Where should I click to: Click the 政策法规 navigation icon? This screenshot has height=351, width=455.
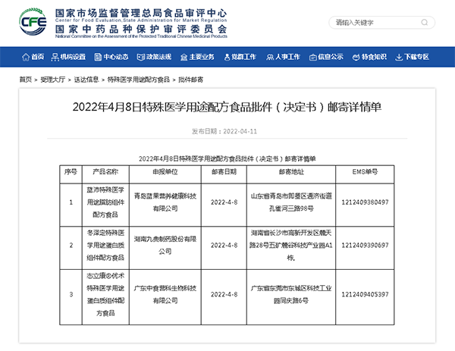140,57
